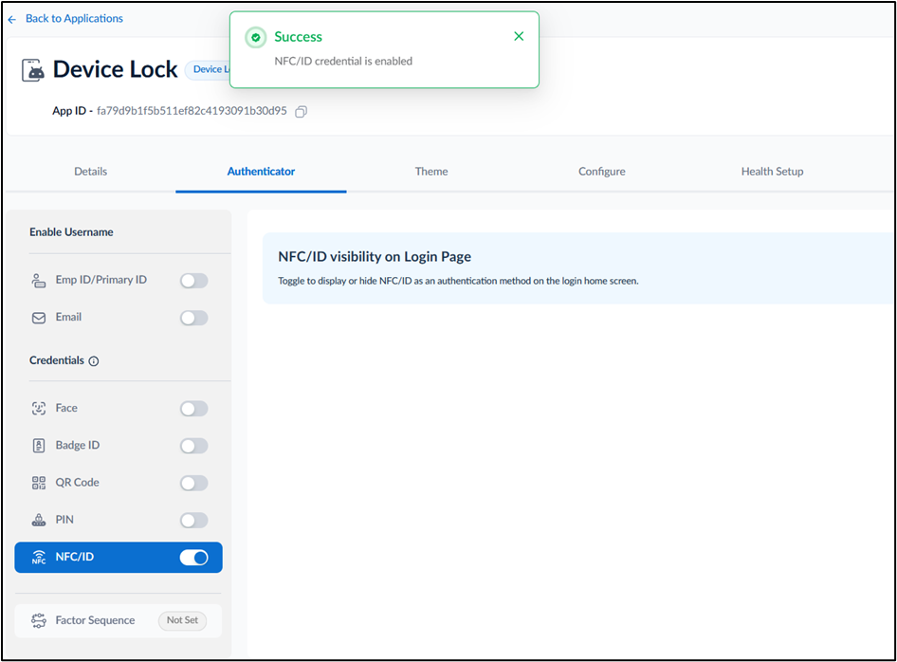This screenshot has width=897, height=662.
Task: Switch to the Details tab
Action: coord(90,171)
